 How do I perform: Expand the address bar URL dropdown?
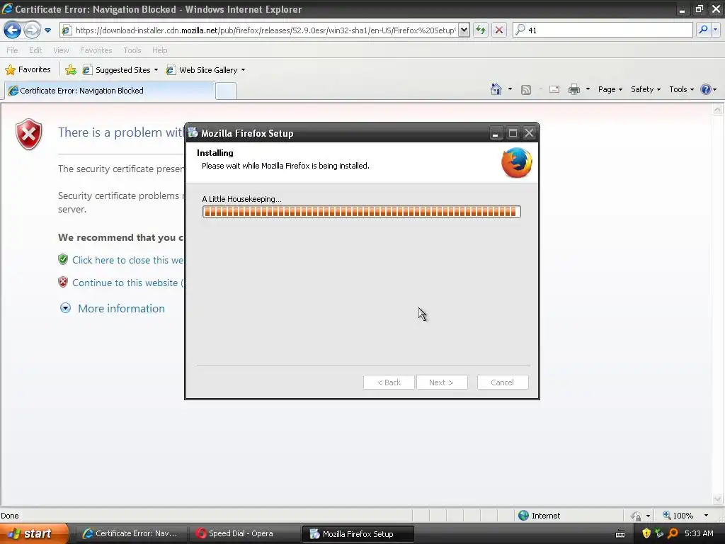point(464,30)
